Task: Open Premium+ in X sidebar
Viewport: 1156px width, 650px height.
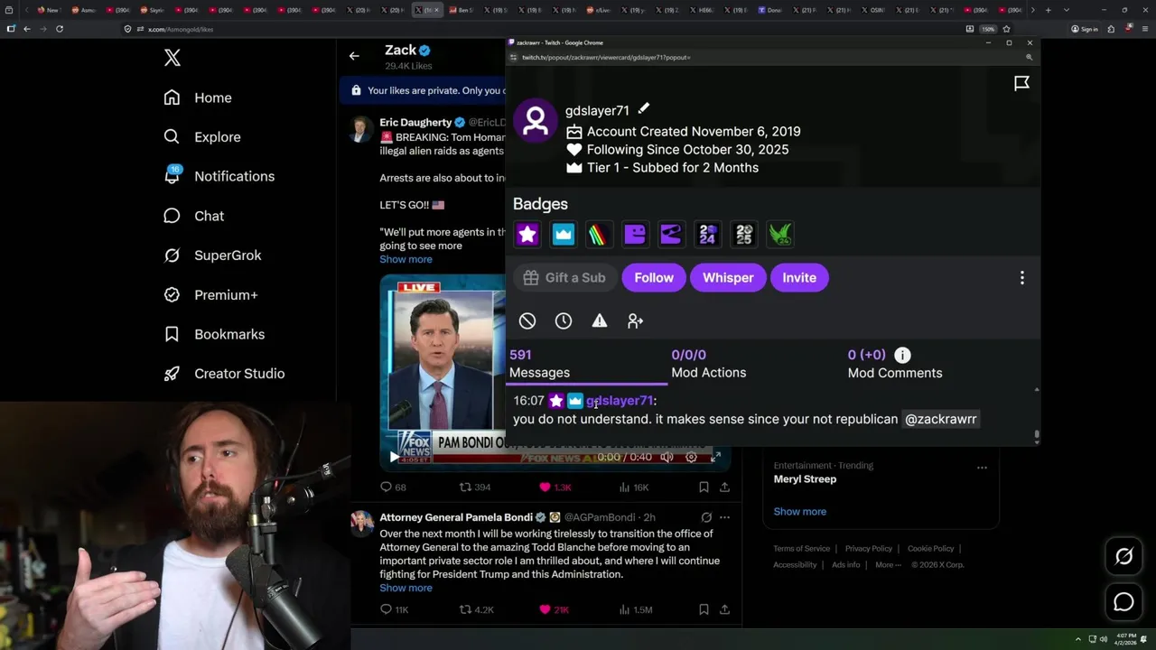Action: pos(211,294)
